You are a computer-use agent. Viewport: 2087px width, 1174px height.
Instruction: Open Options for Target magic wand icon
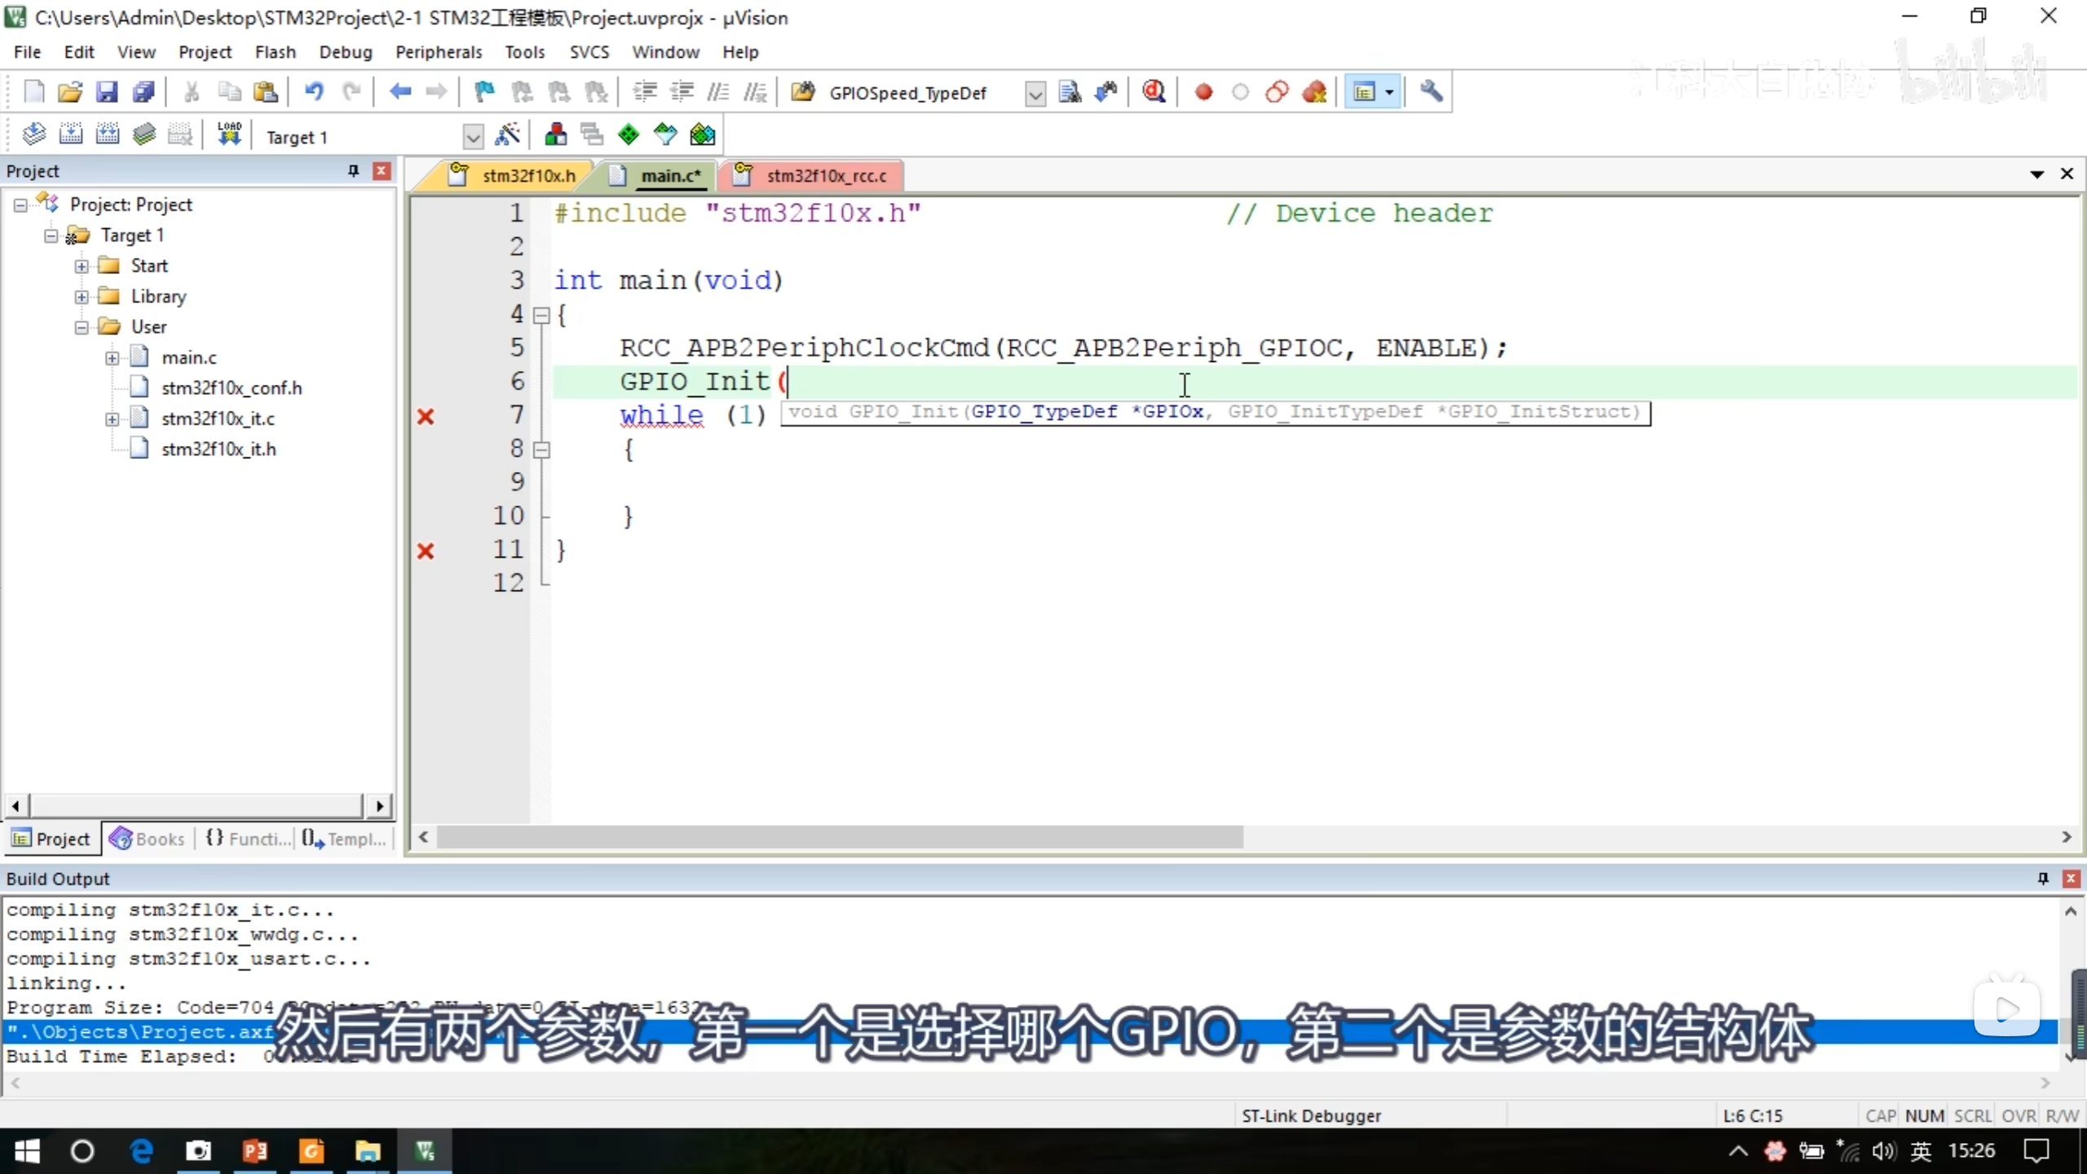click(507, 135)
